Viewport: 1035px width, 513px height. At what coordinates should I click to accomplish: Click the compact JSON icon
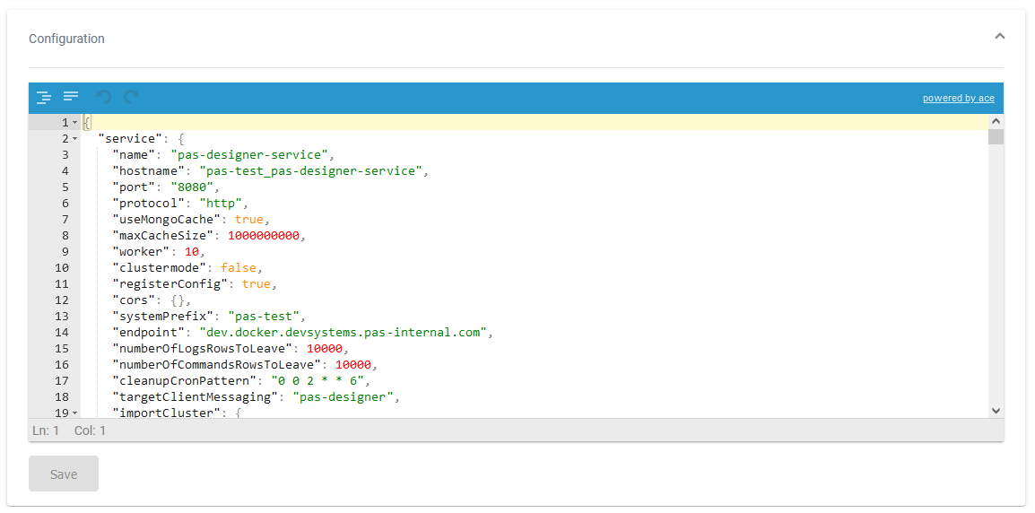[x=71, y=97]
